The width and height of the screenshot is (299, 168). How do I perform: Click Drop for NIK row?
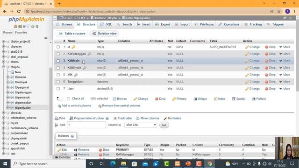click(270, 75)
